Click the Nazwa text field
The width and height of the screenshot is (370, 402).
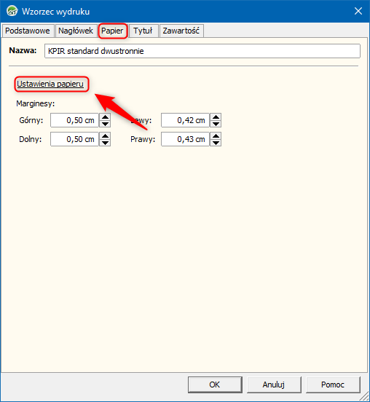(x=202, y=51)
